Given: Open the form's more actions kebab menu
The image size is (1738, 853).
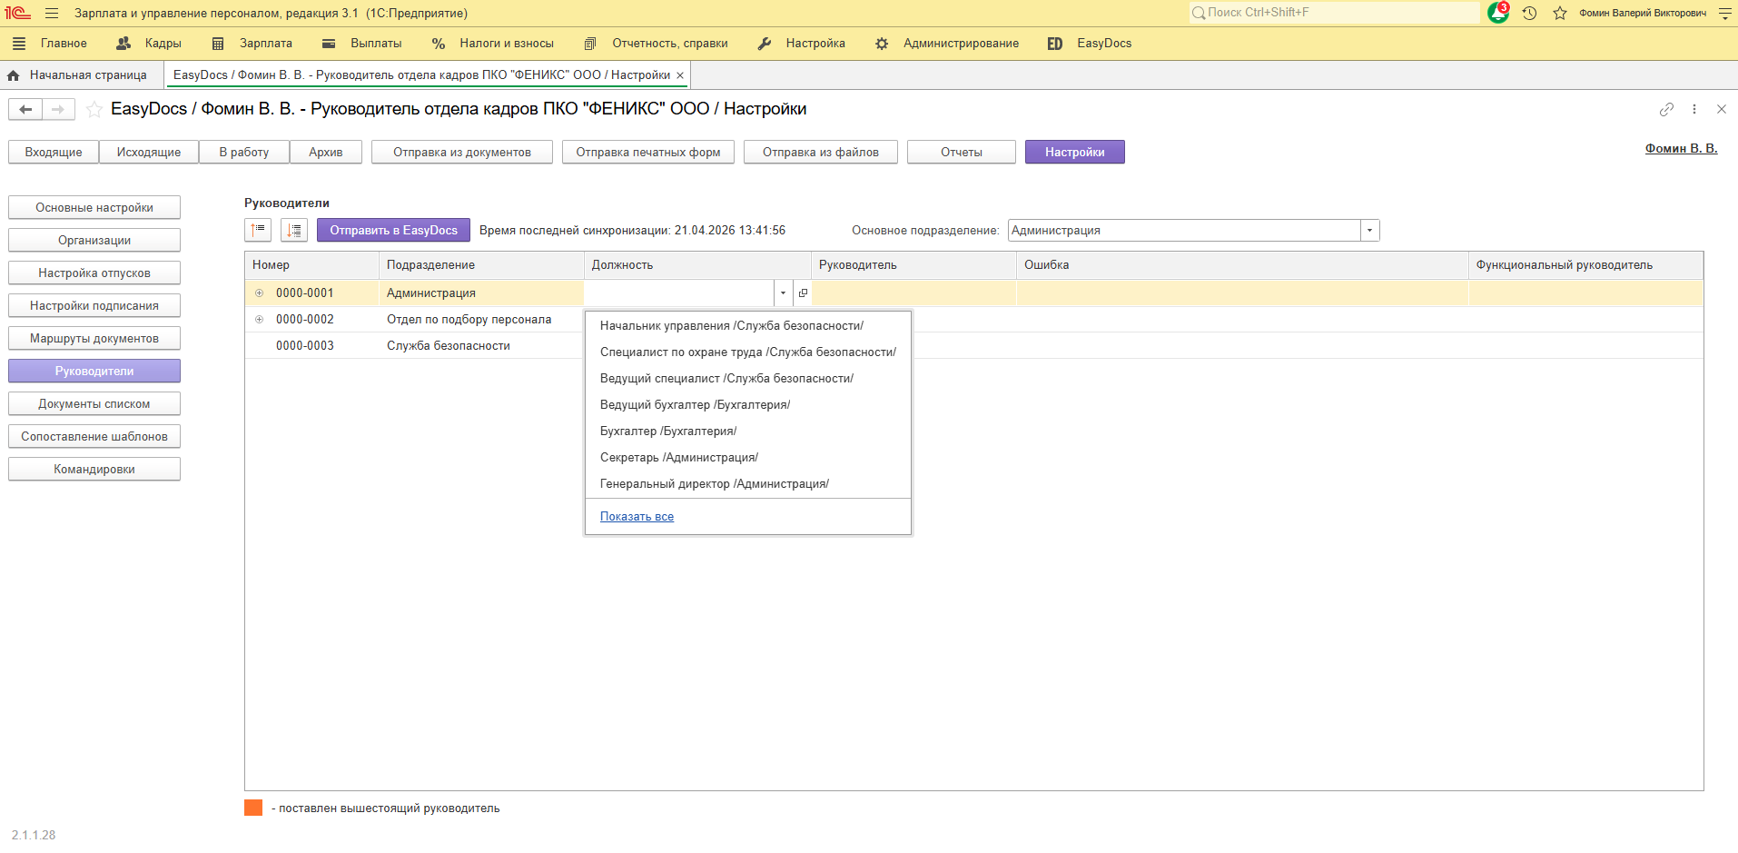Looking at the screenshot, I should pyautogui.click(x=1694, y=109).
